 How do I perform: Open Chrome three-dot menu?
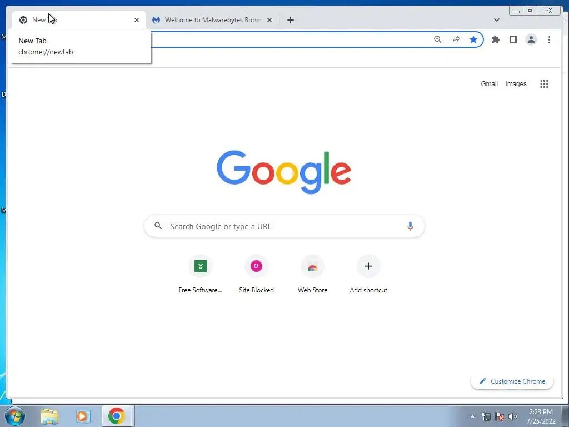549,39
